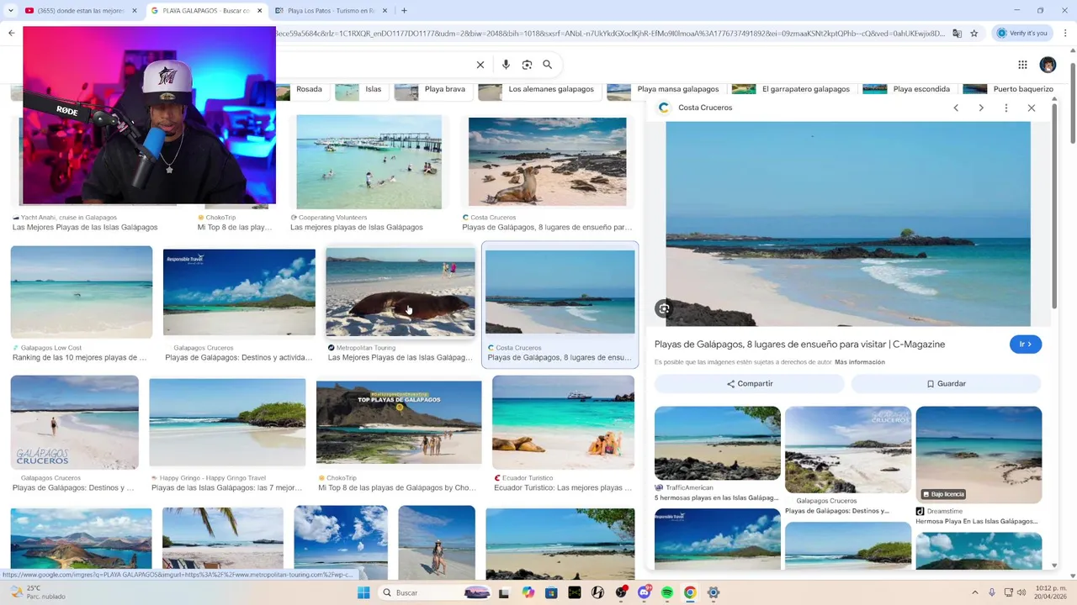Open Metropolitan Touring sea lion image

[x=401, y=292]
